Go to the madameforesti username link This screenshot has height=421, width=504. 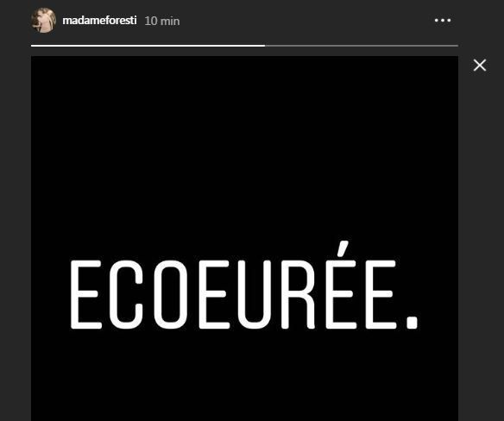coord(99,21)
